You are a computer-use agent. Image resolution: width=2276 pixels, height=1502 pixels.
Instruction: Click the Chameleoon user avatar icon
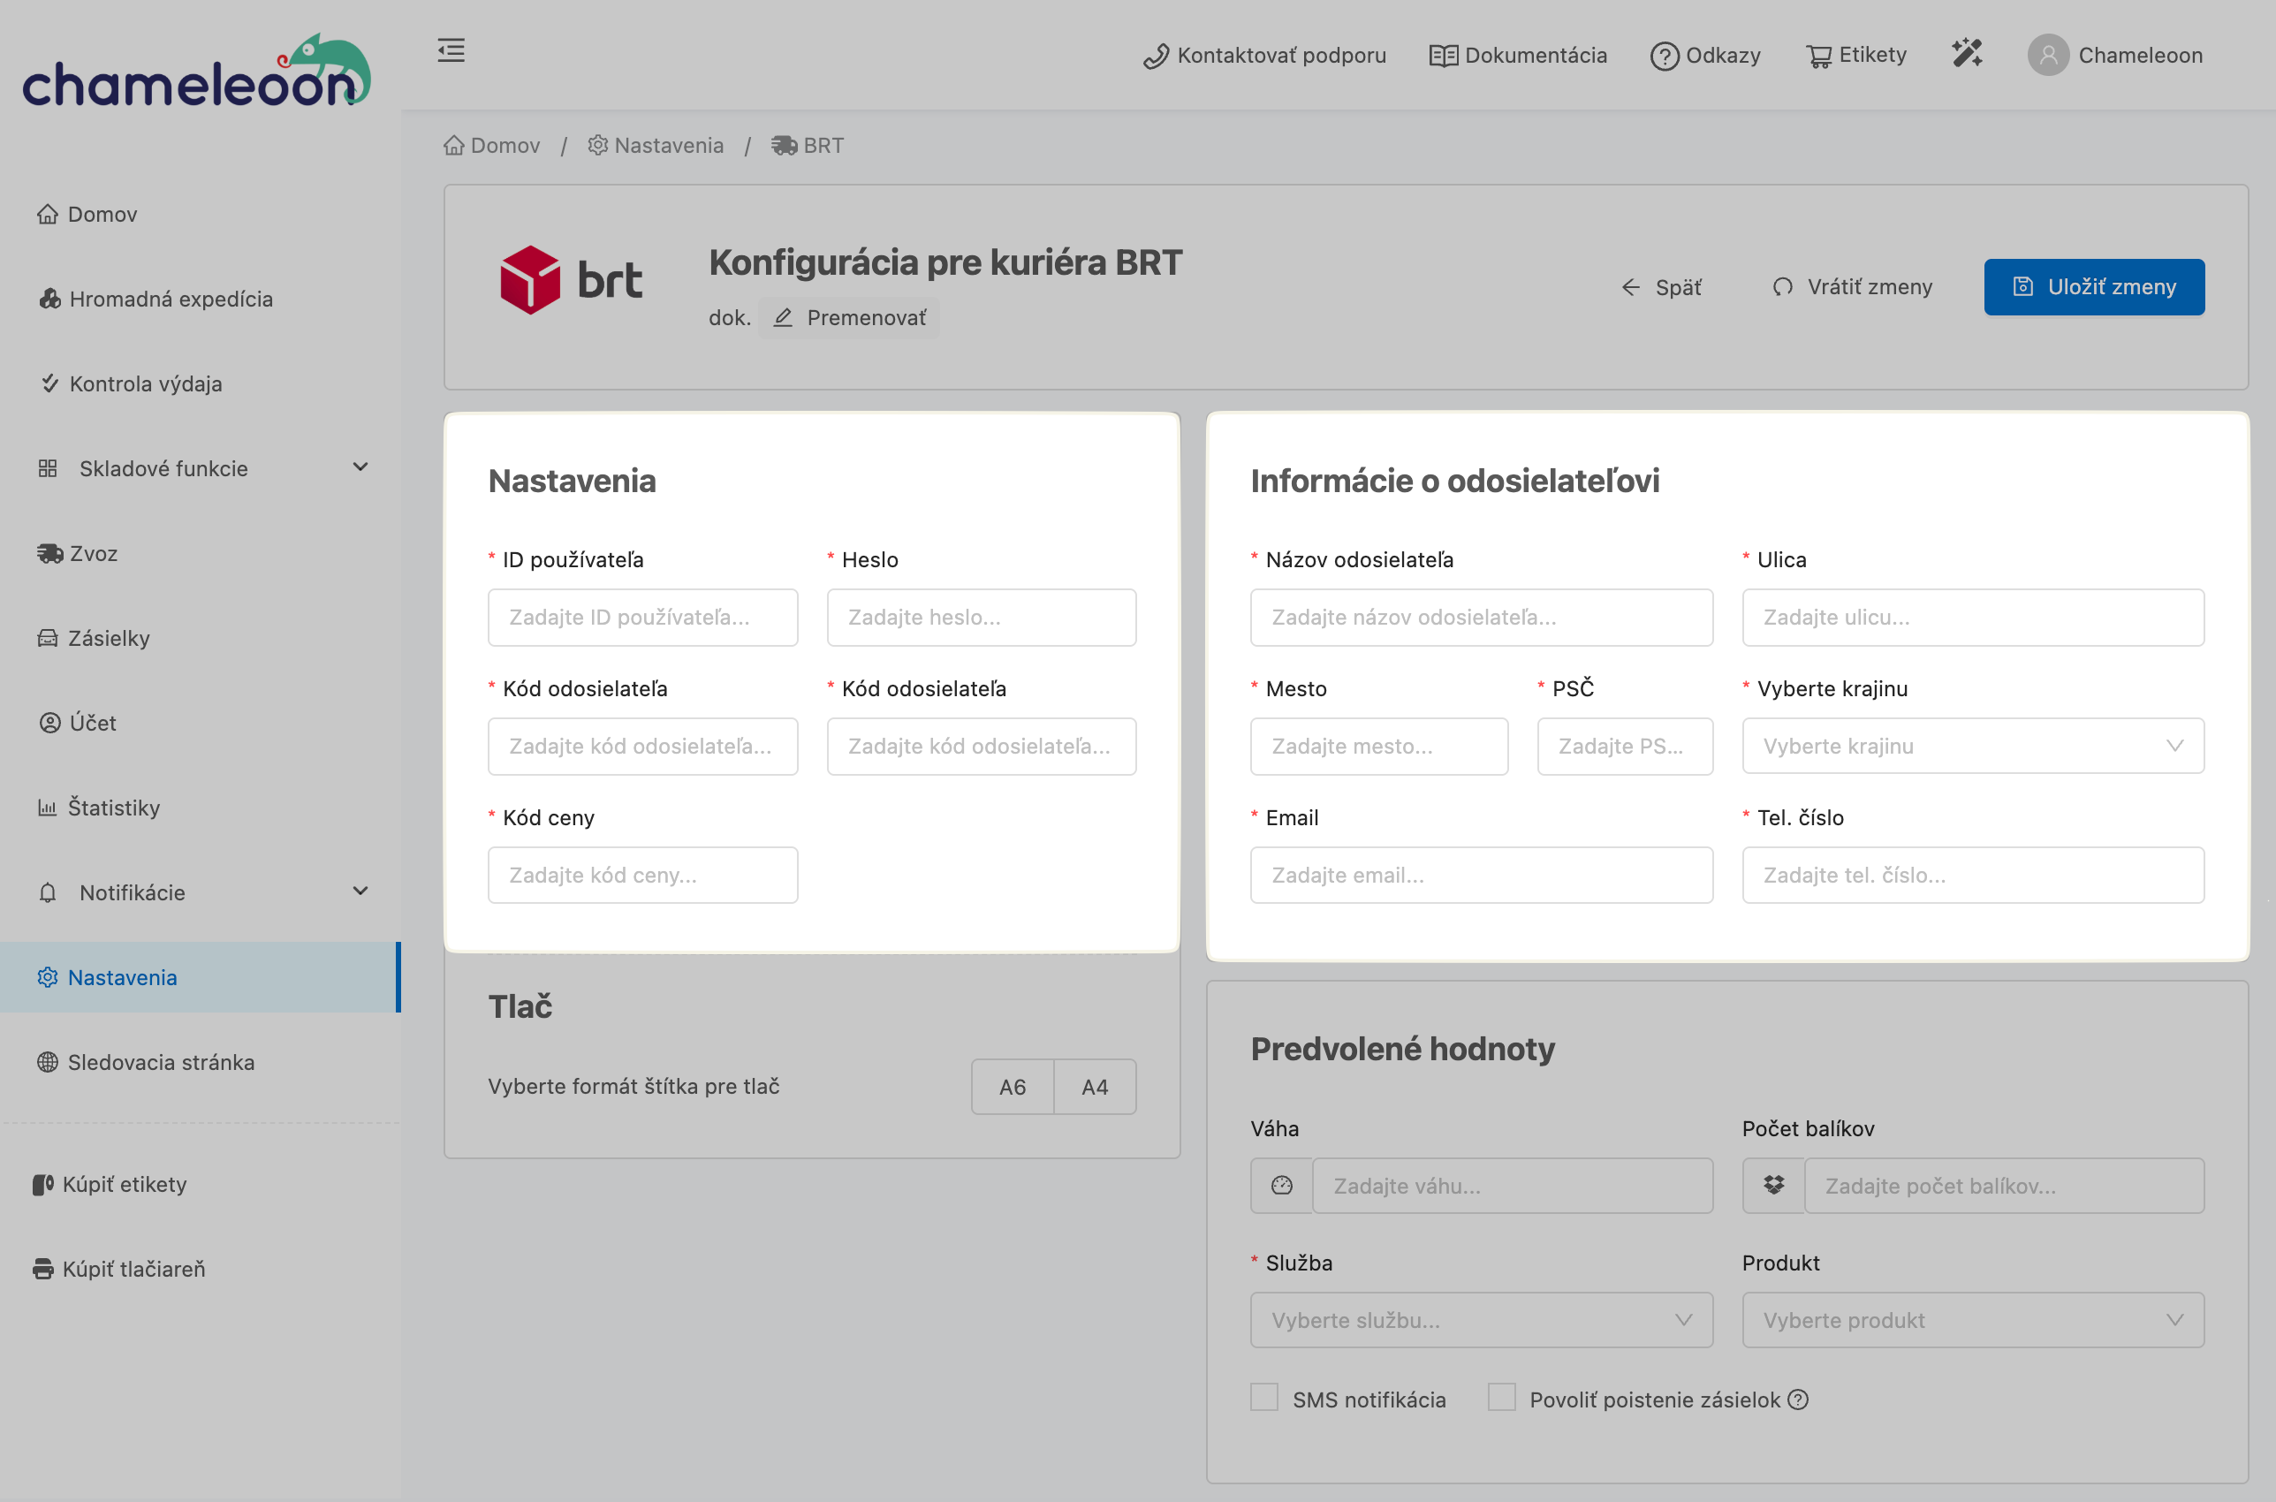(2048, 56)
